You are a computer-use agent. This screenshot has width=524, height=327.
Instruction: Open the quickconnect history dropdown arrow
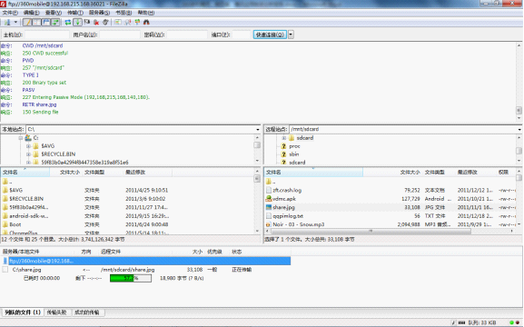tap(291, 35)
